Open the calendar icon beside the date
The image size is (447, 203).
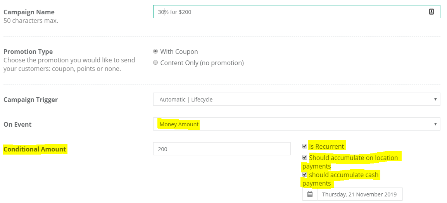click(x=310, y=194)
